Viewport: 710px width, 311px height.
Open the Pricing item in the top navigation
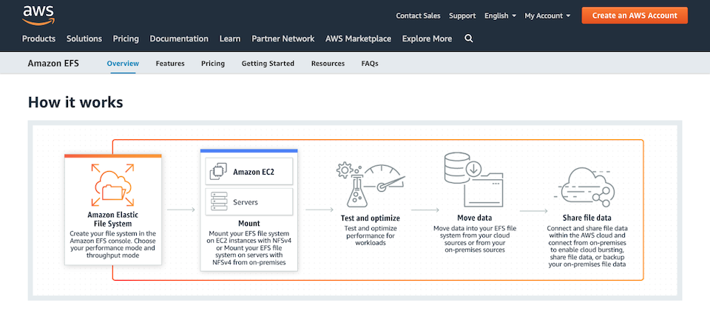126,39
